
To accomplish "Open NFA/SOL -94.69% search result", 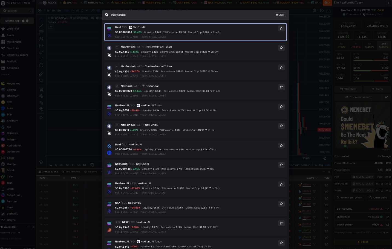I will (x=195, y=207).
